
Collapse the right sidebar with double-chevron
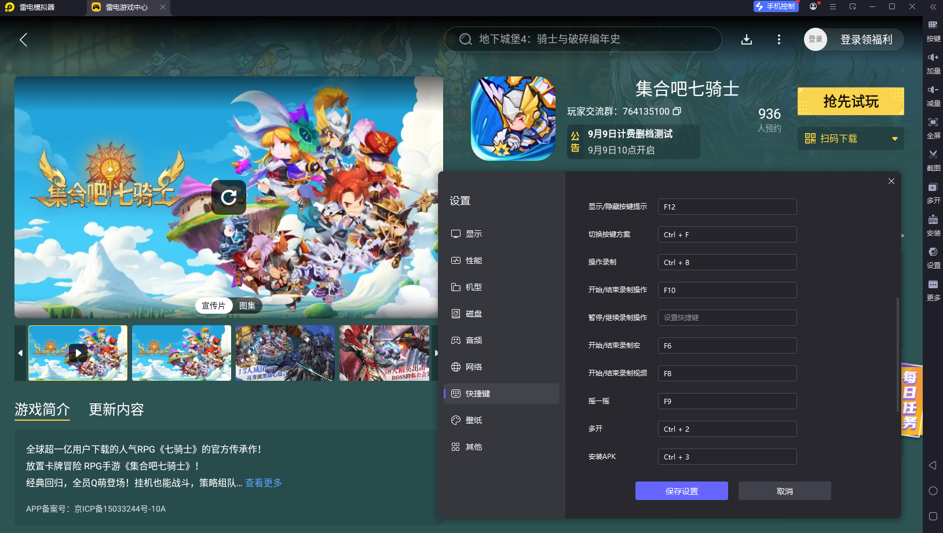point(933,7)
